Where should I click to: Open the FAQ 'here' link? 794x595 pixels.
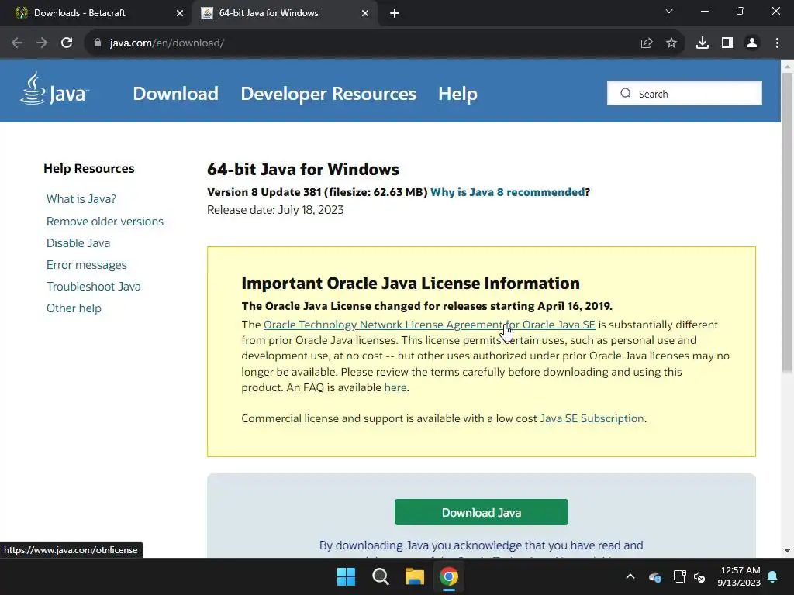click(x=395, y=387)
